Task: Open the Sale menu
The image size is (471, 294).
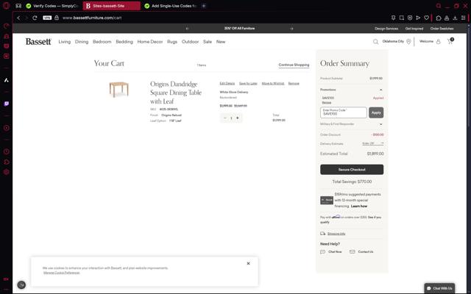Action: click(208, 42)
